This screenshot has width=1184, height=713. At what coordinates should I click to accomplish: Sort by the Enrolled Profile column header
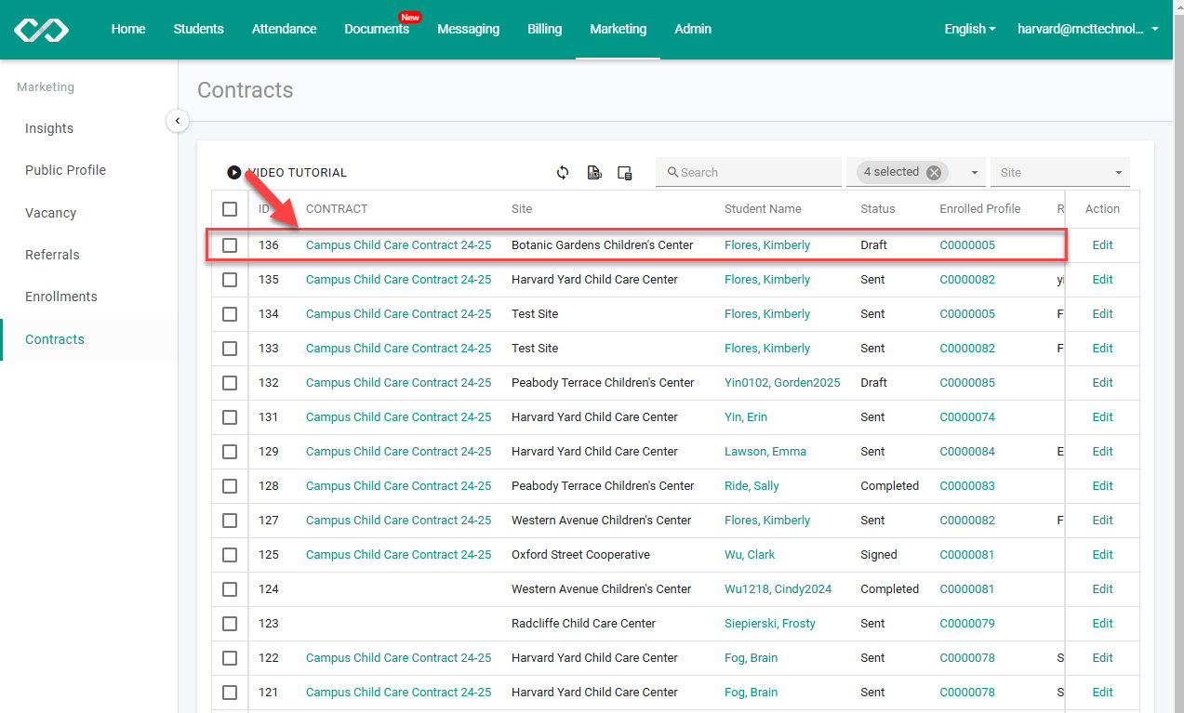click(980, 209)
